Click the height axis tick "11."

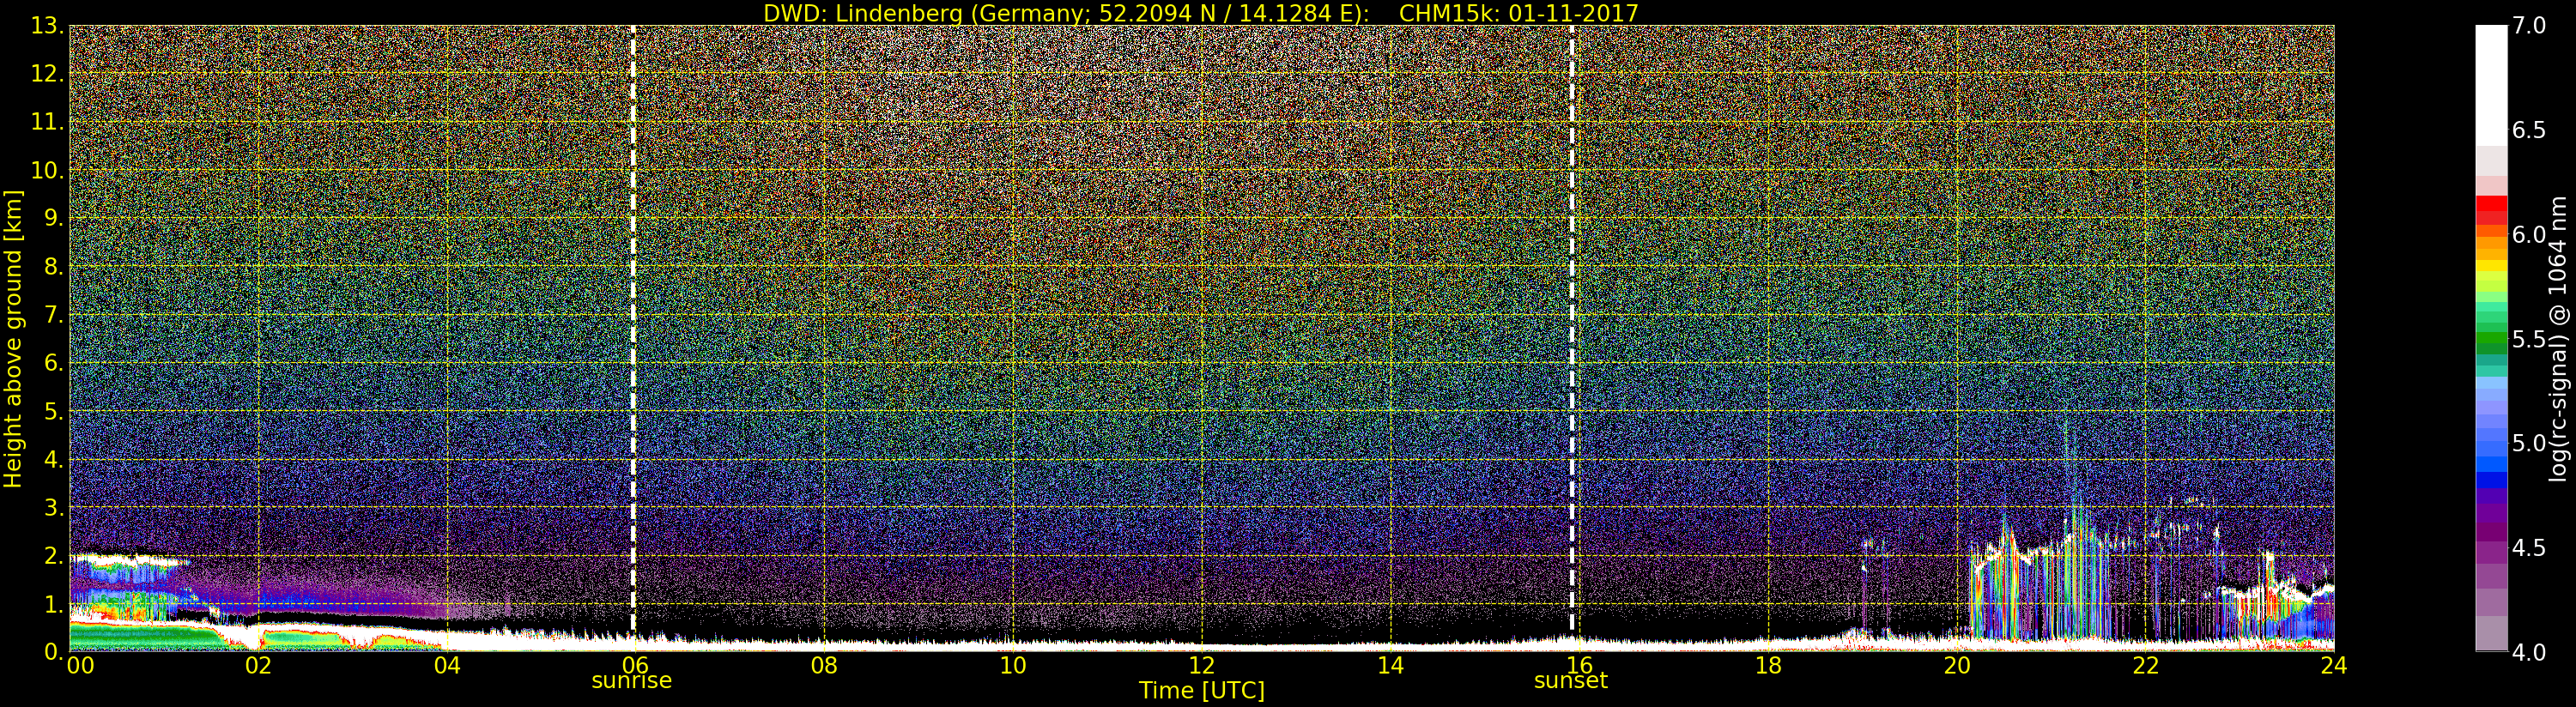pyautogui.click(x=47, y=122)
